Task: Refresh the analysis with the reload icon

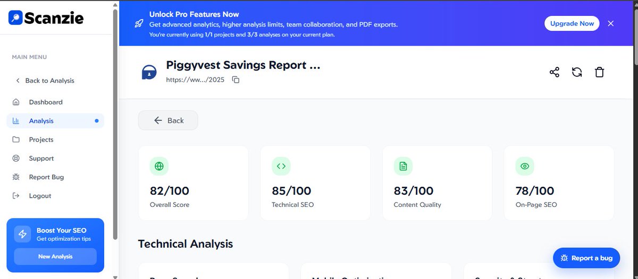Action: point(577,72)
